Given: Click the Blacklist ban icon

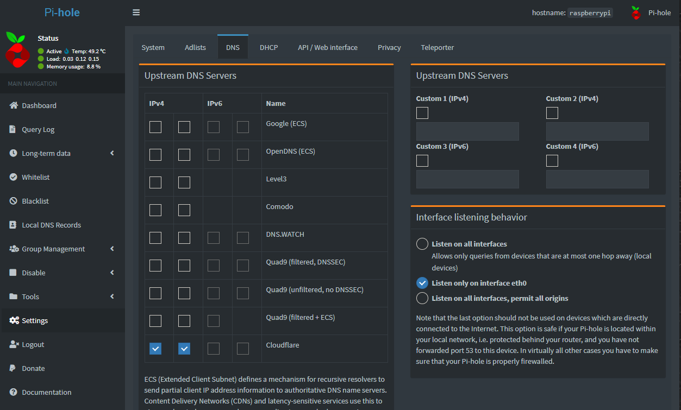Looking at the screenshot, I should (x=14, y=201).
